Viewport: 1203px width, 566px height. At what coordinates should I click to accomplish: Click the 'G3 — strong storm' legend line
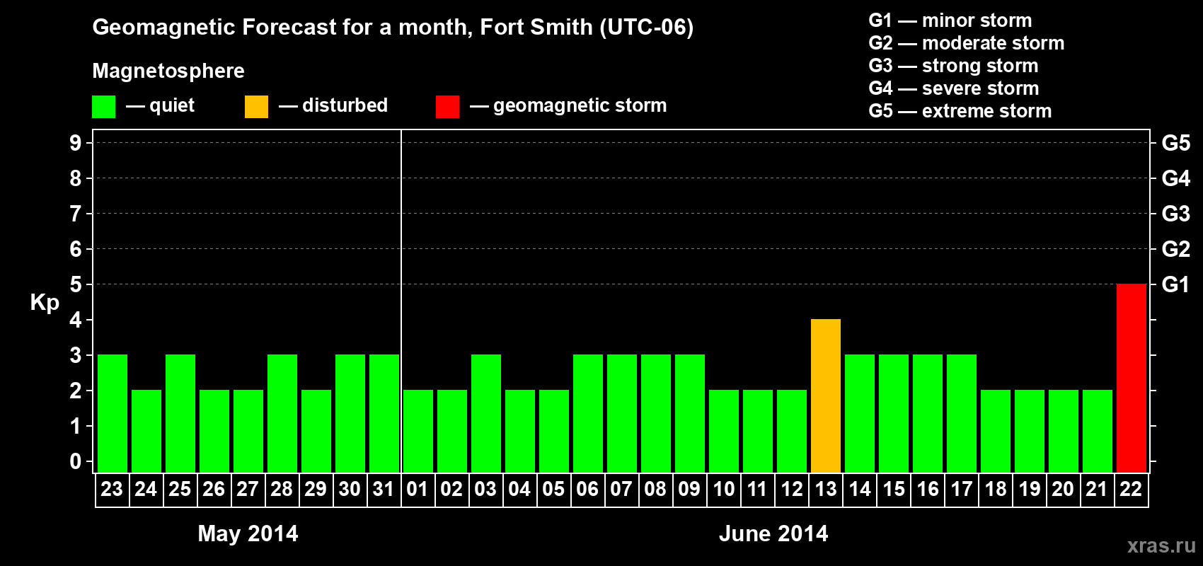point(953,66)
